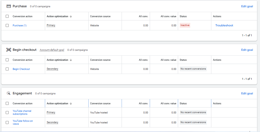Click Edit goal for Begin checkout
The height and width of the screenshot is (132, 260).
click(247, 50)
